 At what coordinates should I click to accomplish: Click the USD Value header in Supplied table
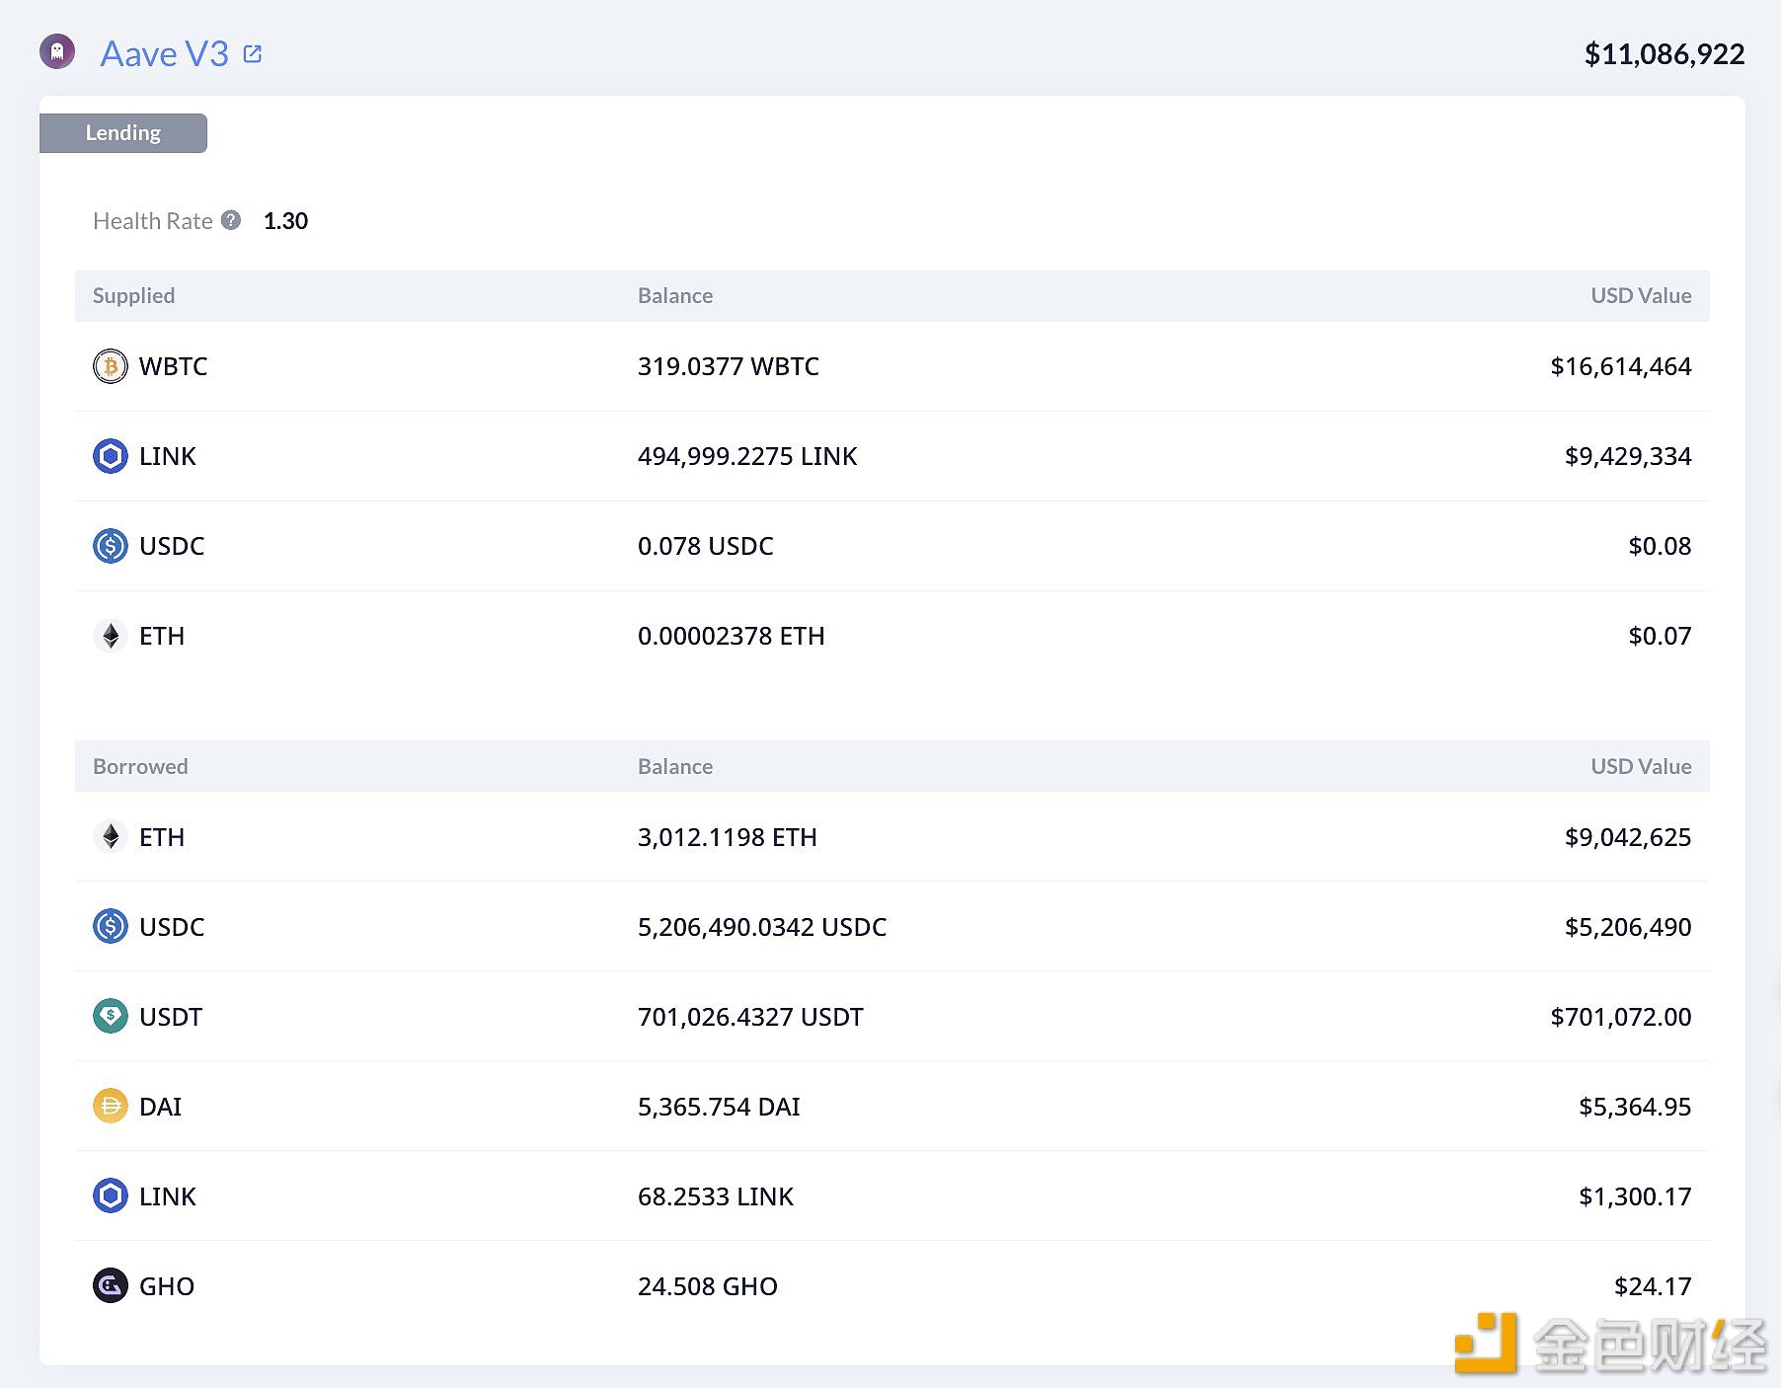(x=1641, y=296)
